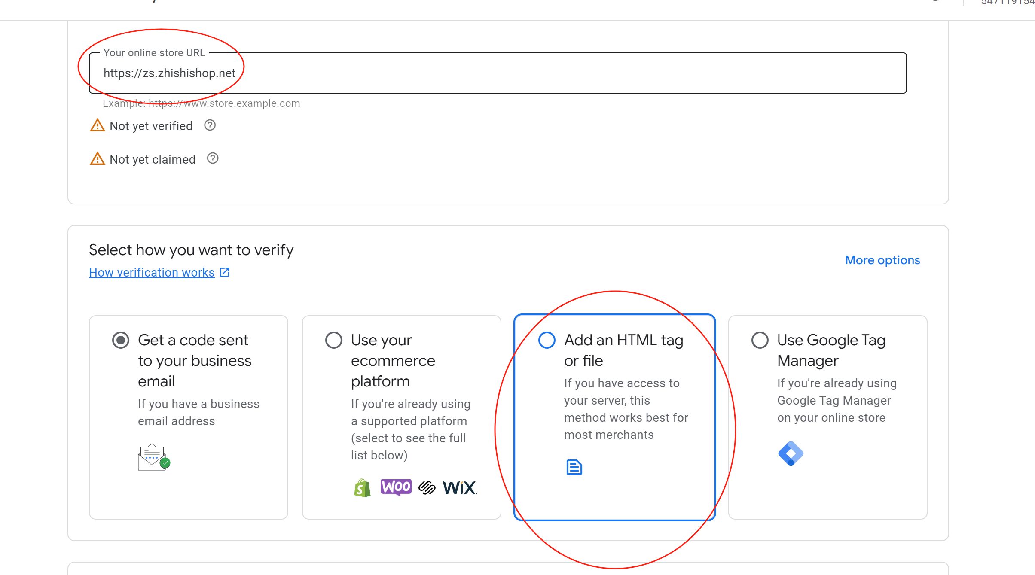This screenshot has height=575, width=1035.
Task: Click 'Not yet claimed' status text
Action: pyautogui.click(x=153, y=159)
